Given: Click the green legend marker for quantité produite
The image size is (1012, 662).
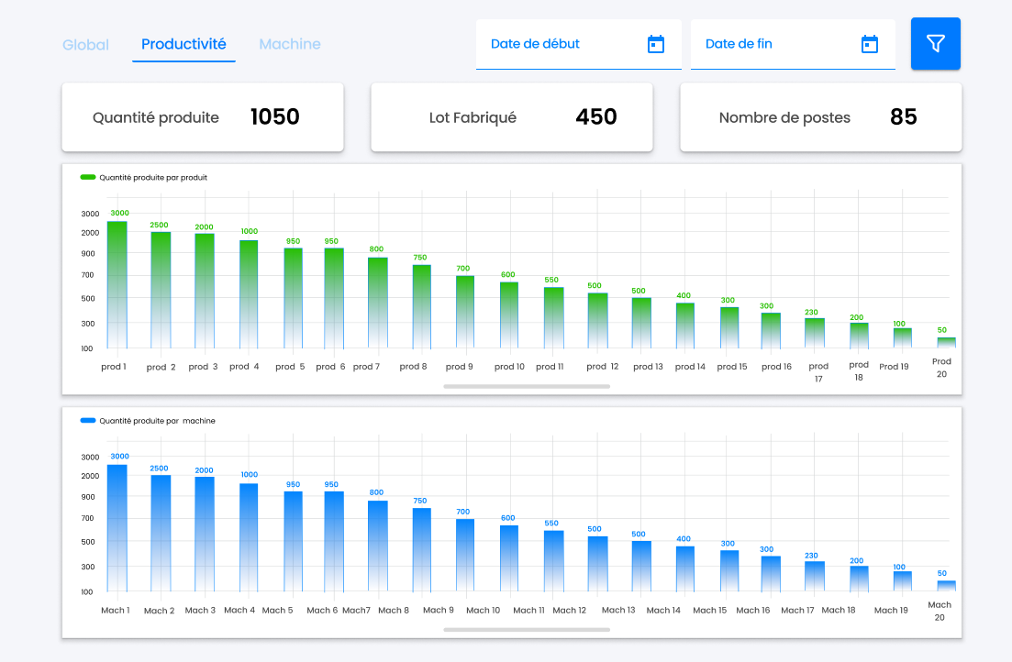Looking at the screenshot, I should (89, 177).
